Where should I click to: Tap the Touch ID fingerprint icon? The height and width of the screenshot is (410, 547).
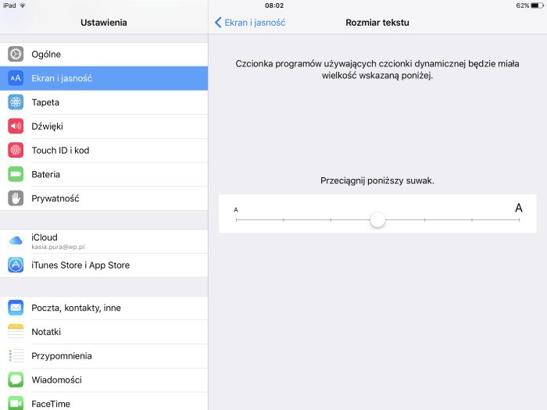(x=16, y=150)
